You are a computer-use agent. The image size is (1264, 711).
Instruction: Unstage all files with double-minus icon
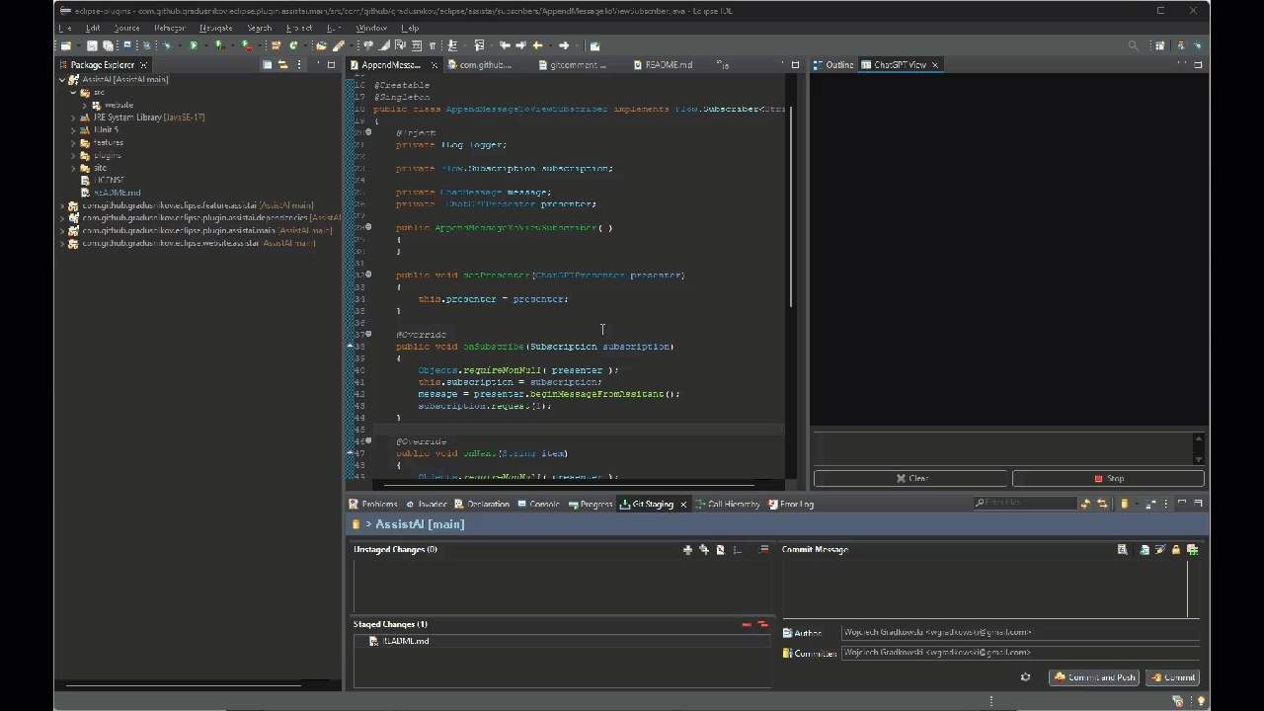762,624
